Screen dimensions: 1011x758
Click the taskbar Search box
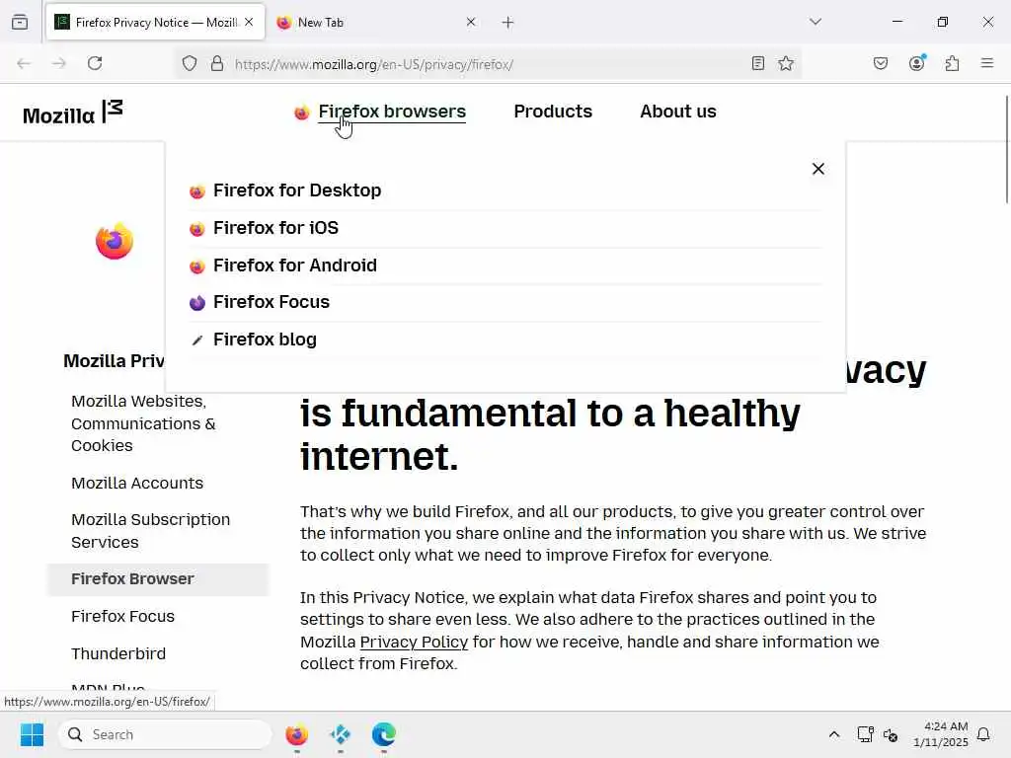coord(165,734)
